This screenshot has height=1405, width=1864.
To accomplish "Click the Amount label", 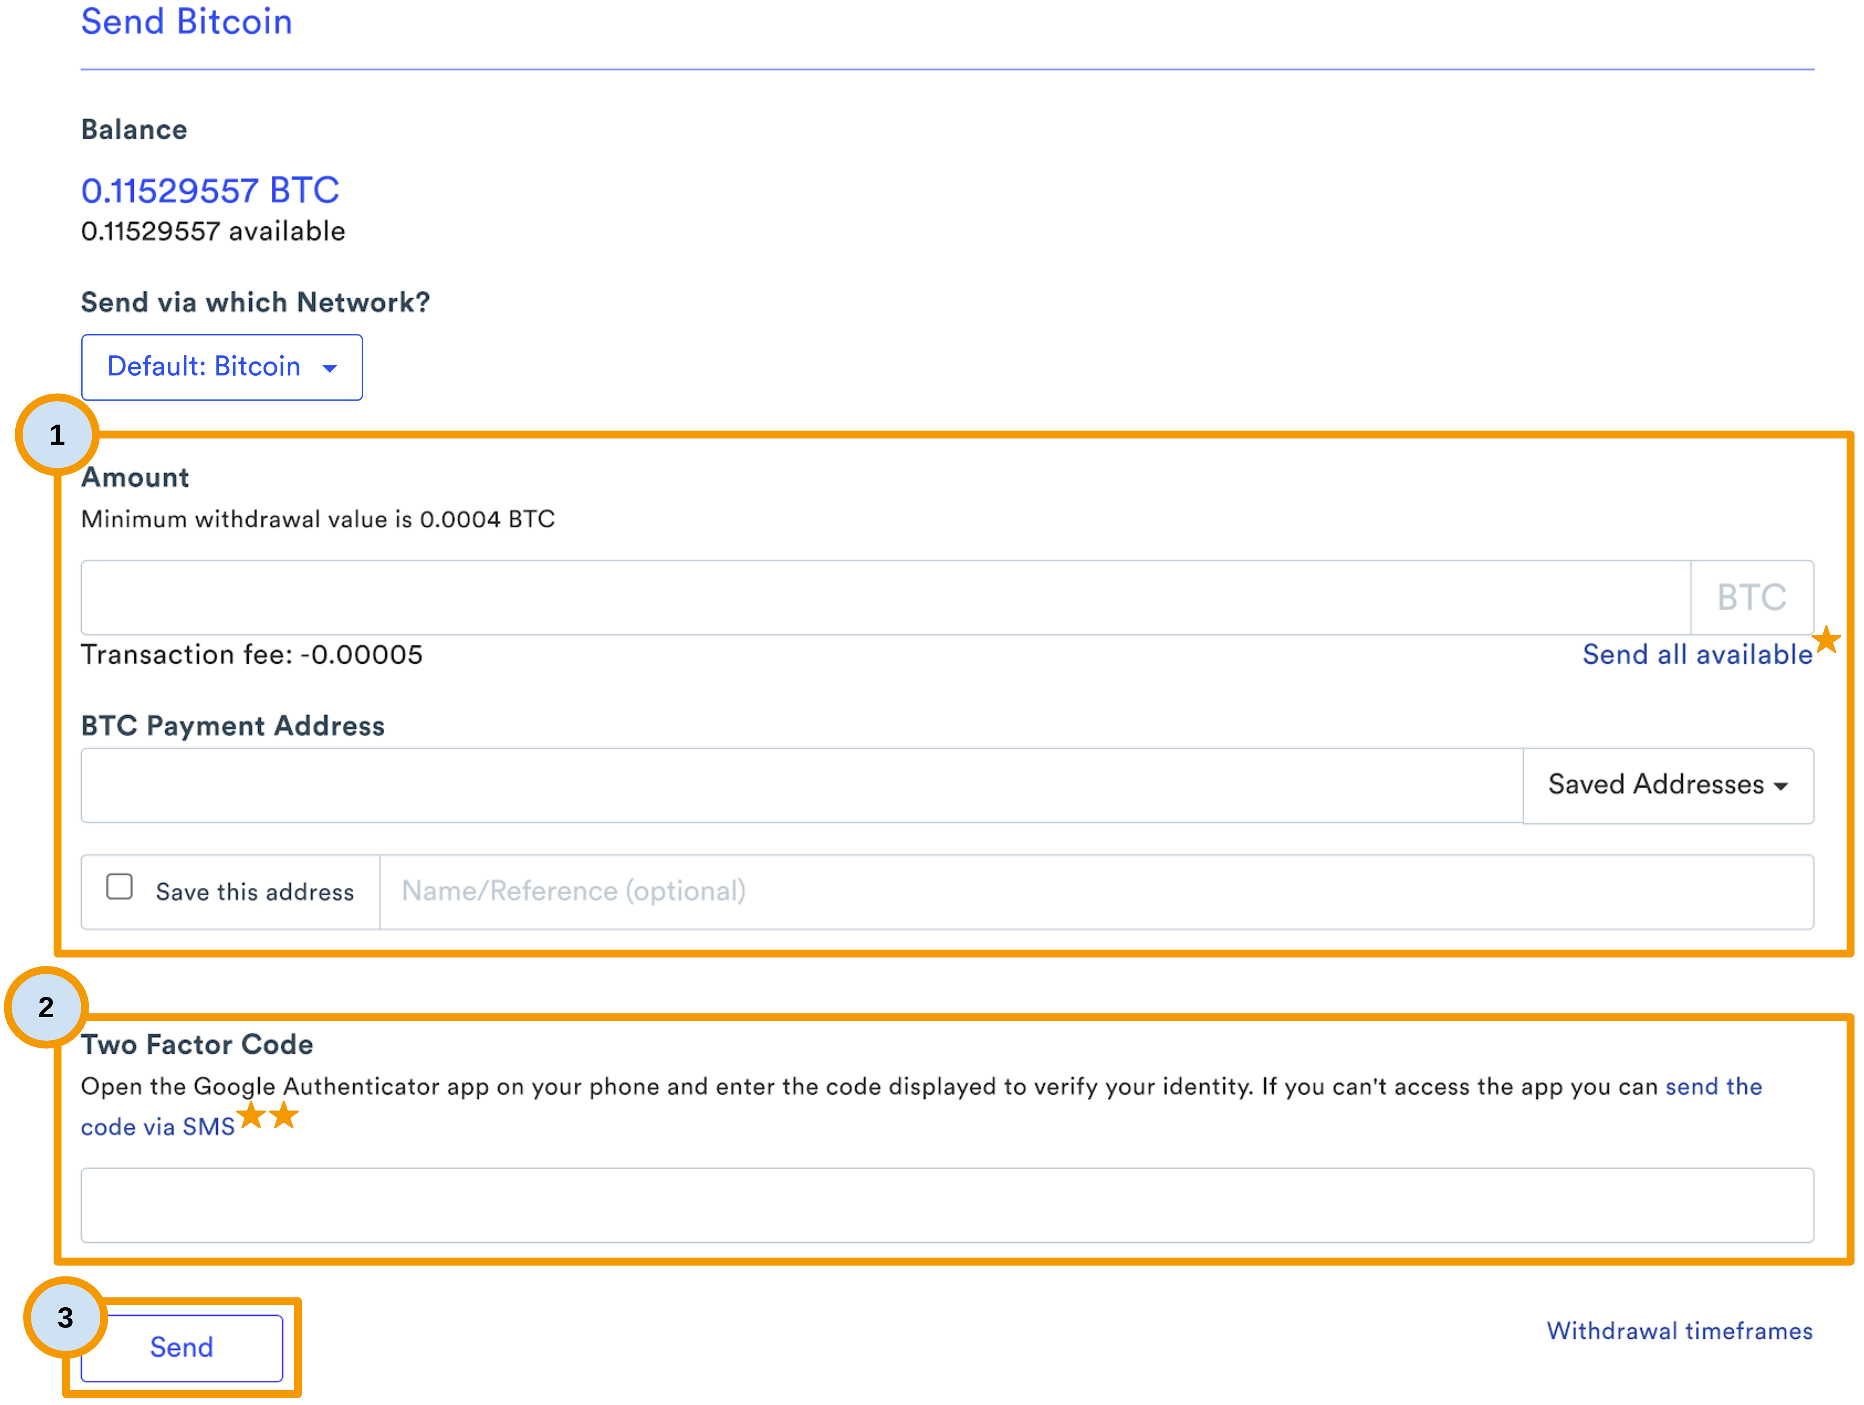I will coord(135,478).
